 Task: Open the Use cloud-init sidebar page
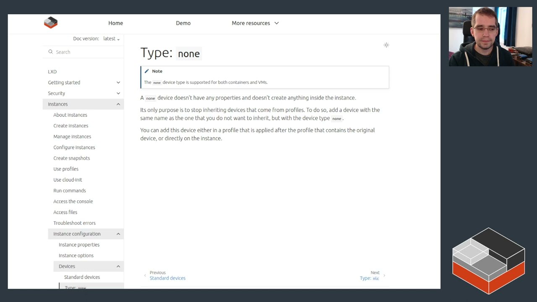68,180
